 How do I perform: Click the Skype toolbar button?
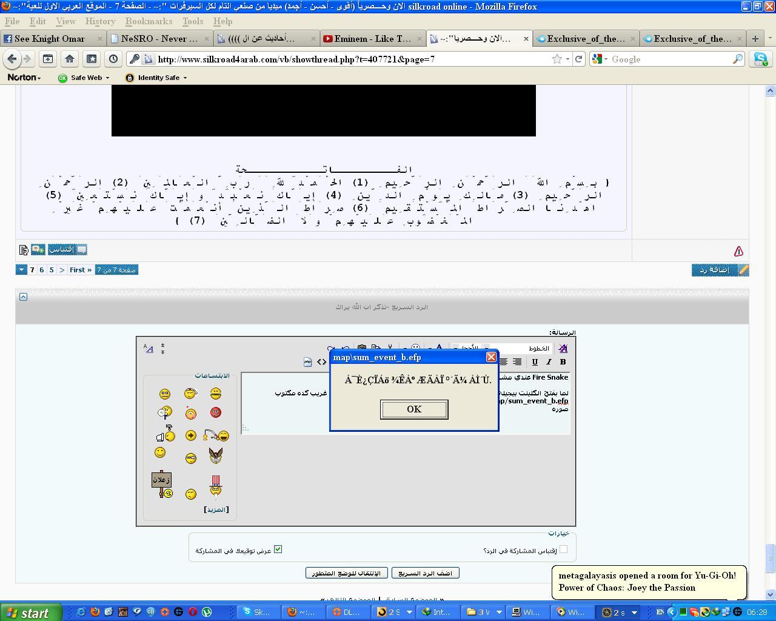pyautogui.click(x=760, y=59)
